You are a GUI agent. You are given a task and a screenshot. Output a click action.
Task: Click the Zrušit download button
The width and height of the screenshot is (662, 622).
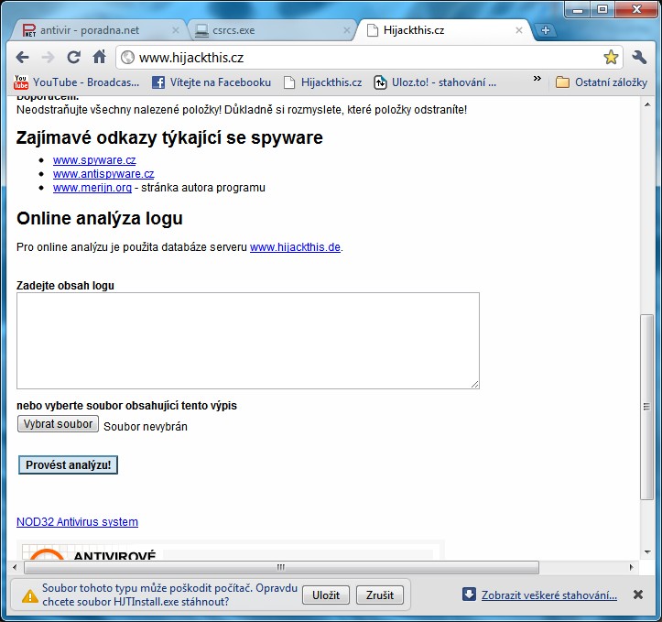pyautogui.click(x=380, y=595)
